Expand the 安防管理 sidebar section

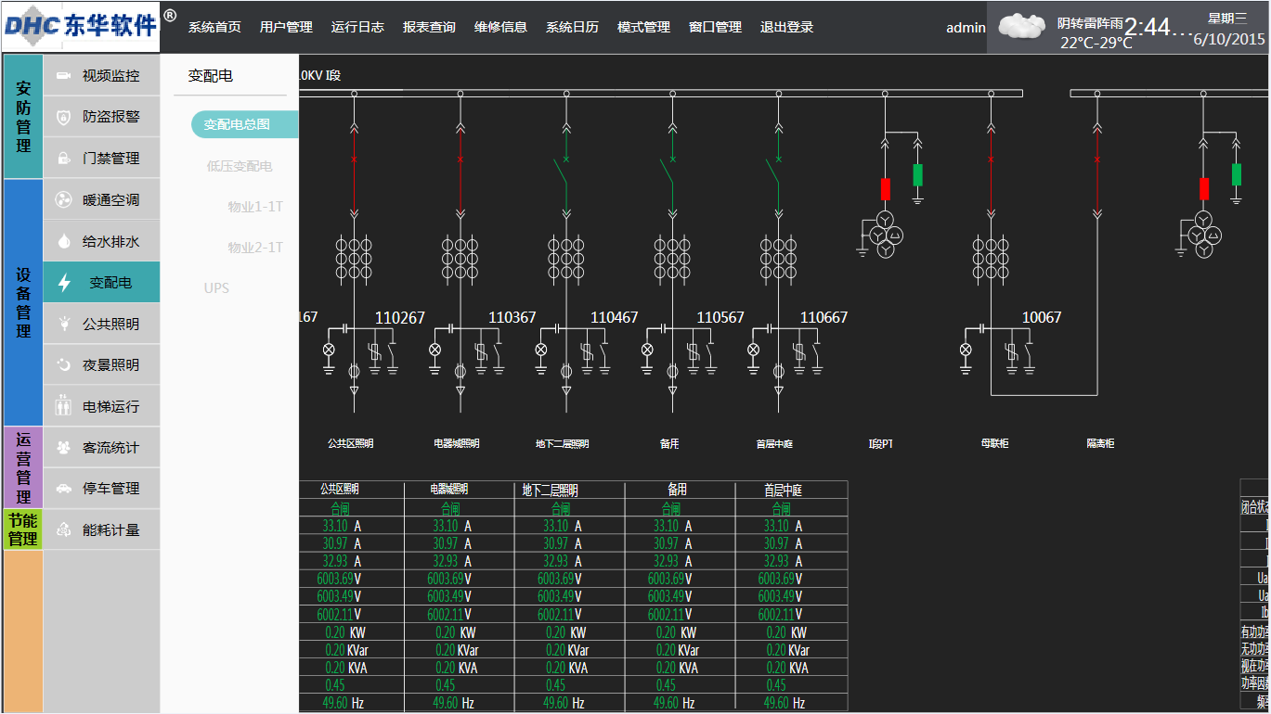pos(23,117)
